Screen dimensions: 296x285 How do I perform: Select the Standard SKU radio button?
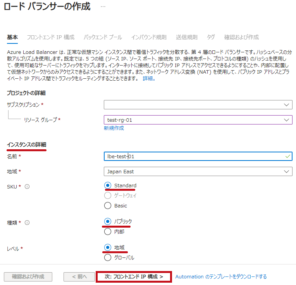click(x=108, y=185)
